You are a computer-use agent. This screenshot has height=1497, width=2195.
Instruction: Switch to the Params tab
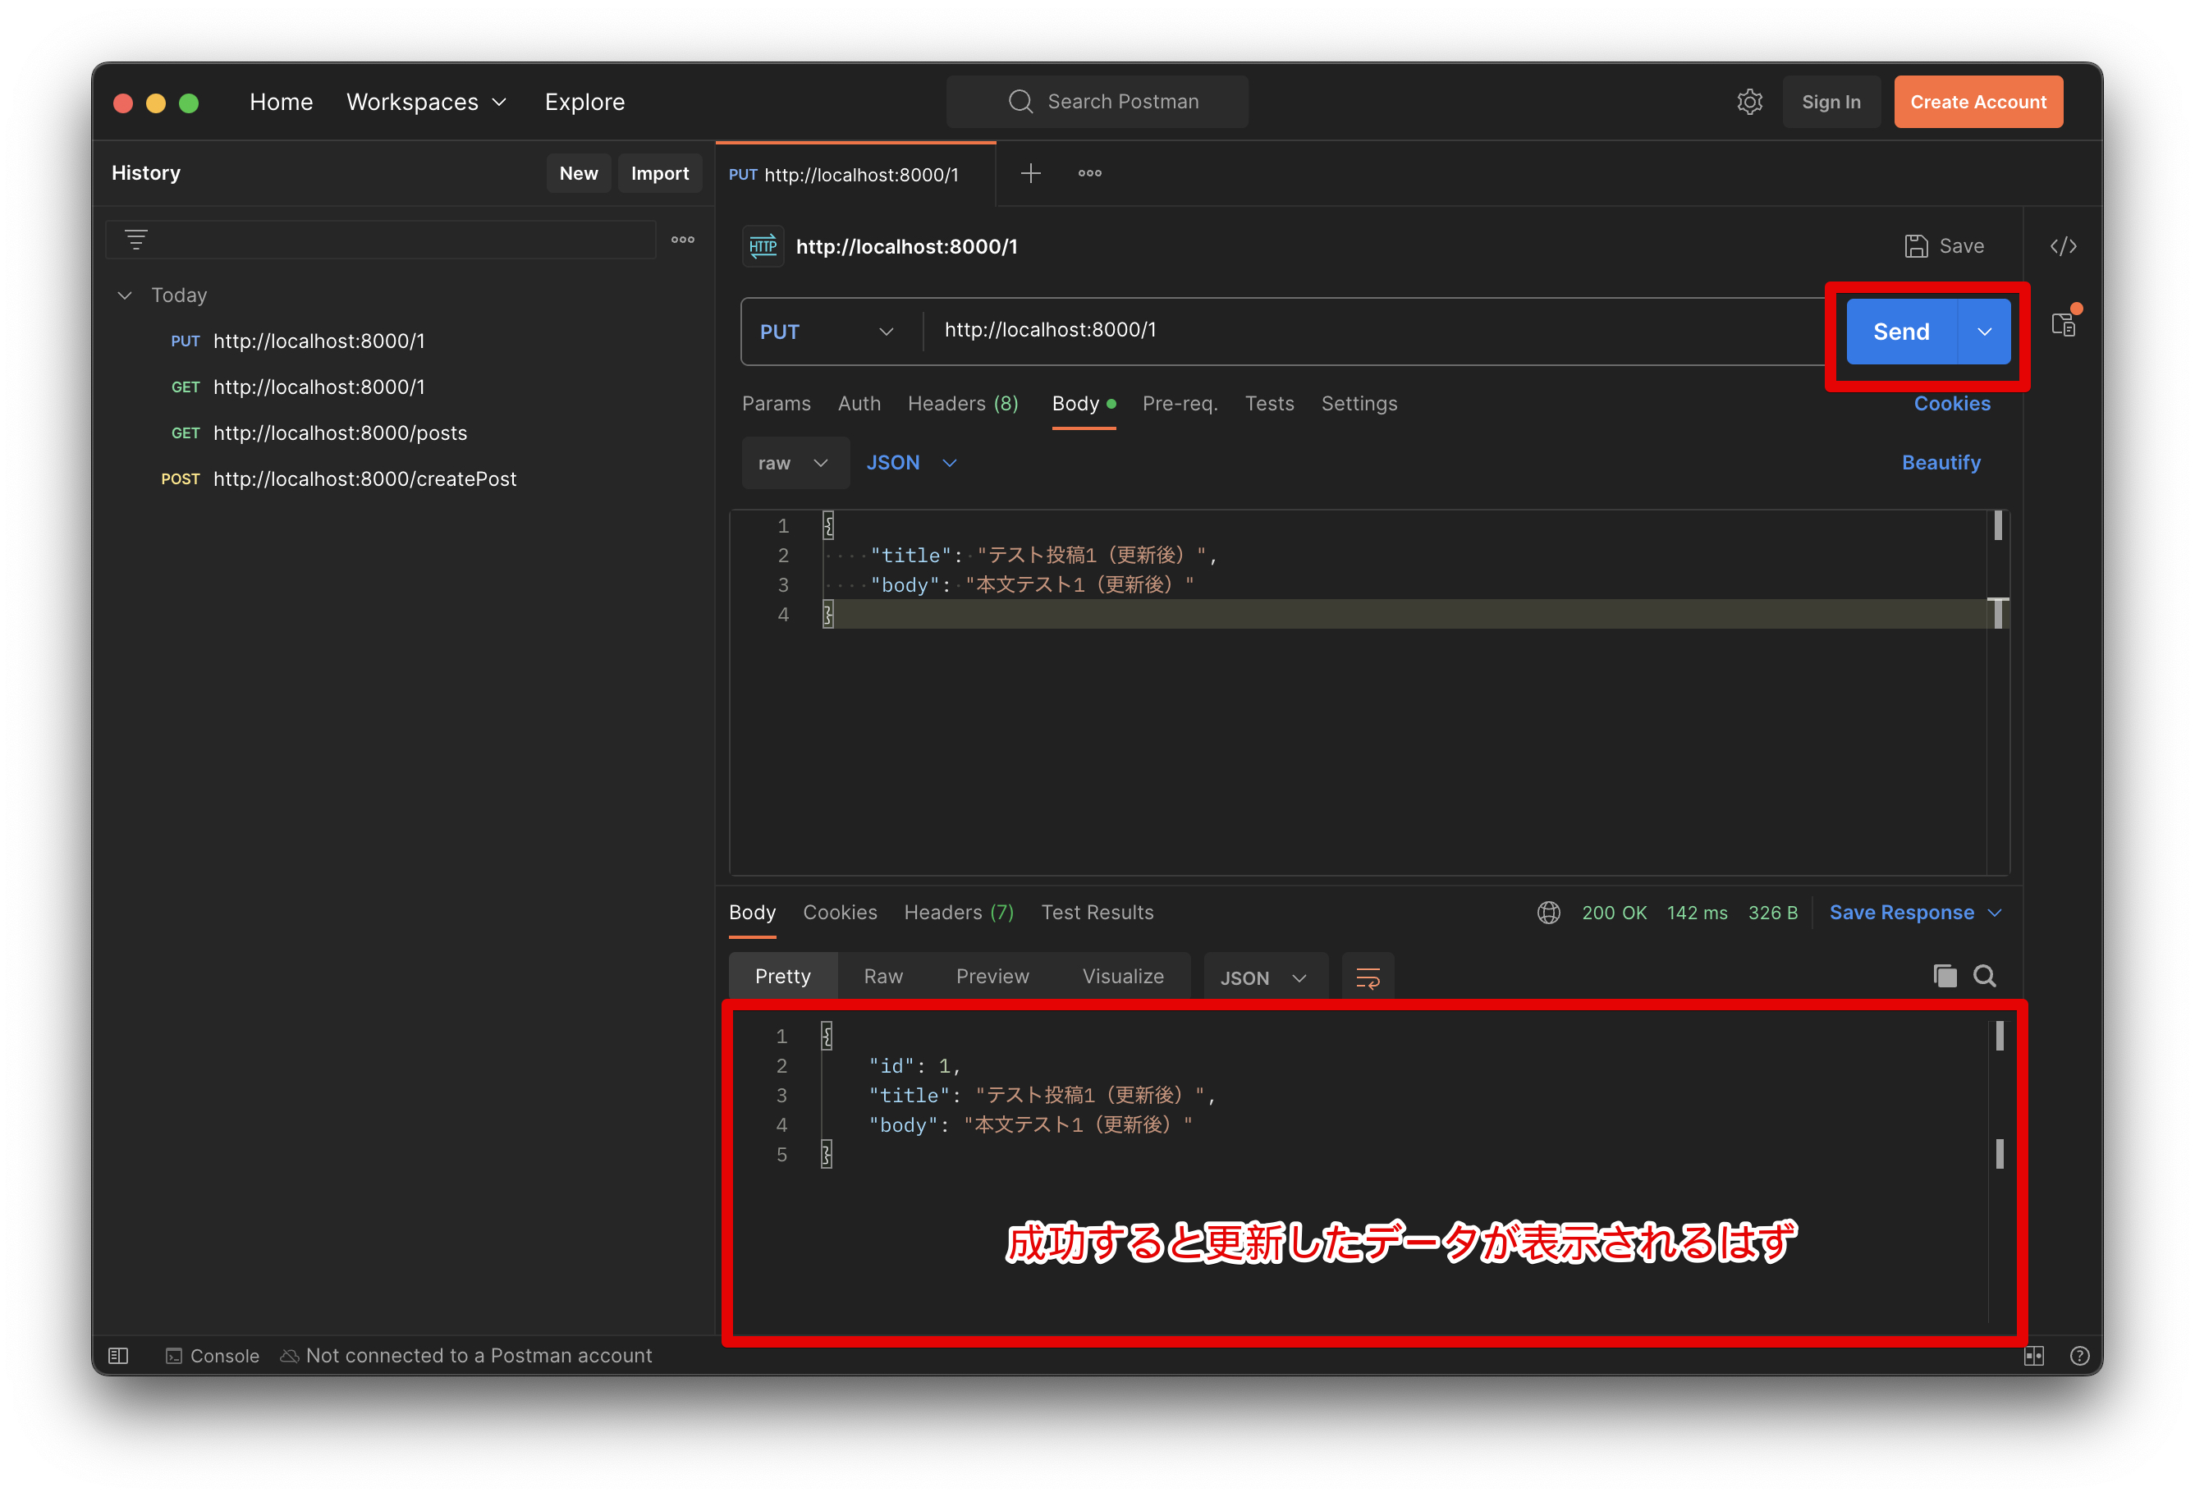776,403
